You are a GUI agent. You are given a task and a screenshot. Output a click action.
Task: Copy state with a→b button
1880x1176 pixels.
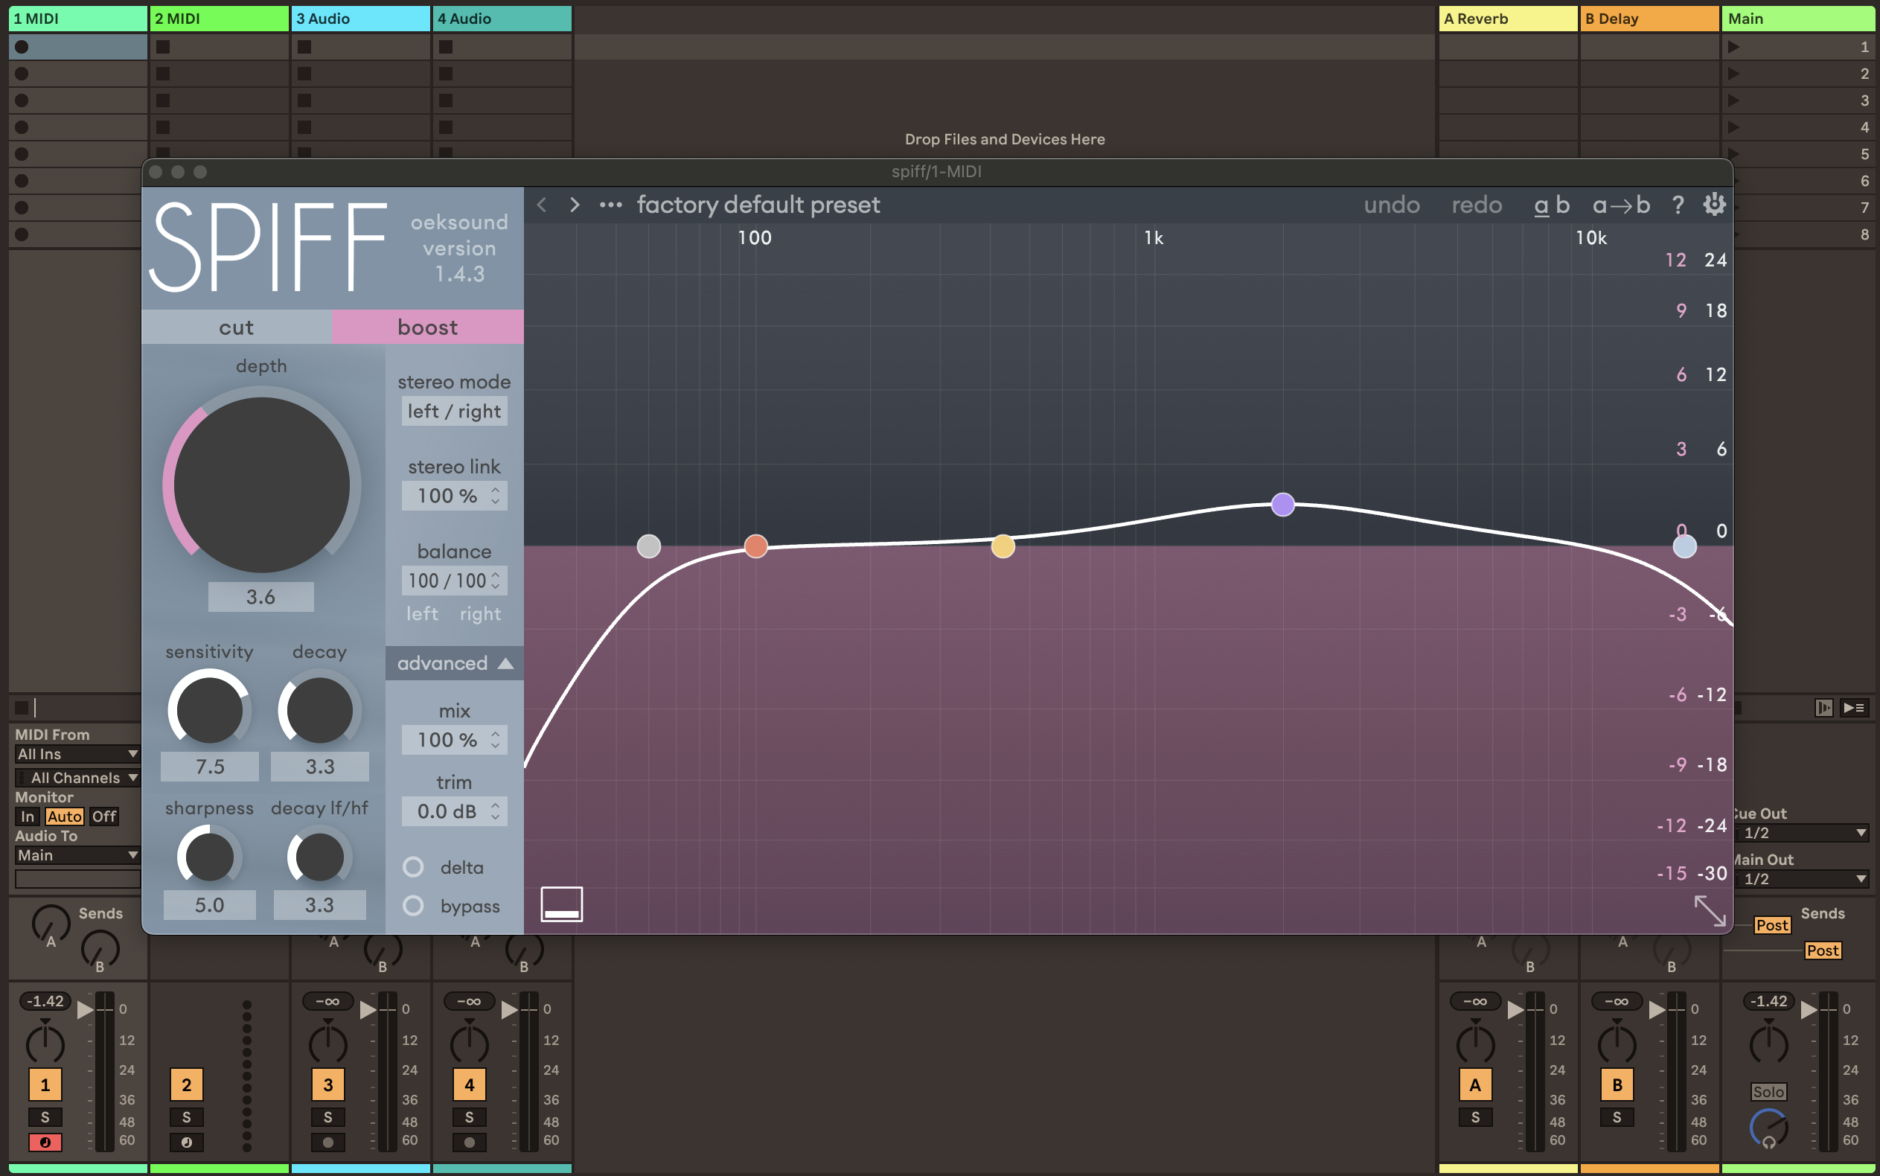pyautogui.click(x=1620, y=205)
